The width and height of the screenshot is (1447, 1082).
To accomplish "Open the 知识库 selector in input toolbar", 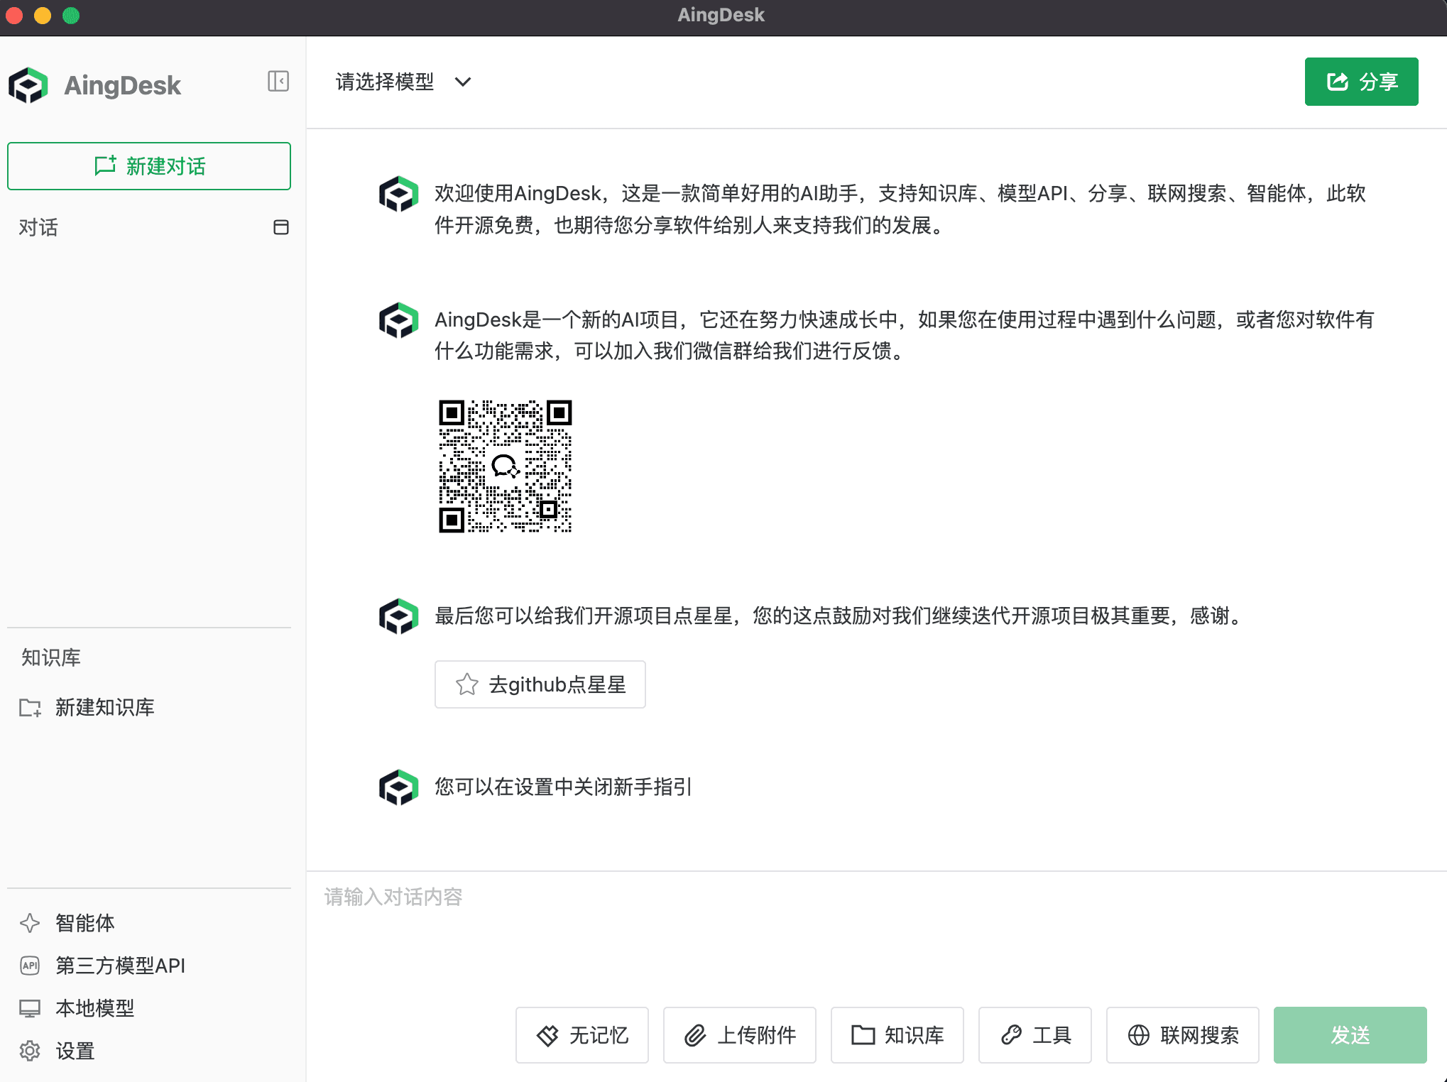I will [897, 1035].
